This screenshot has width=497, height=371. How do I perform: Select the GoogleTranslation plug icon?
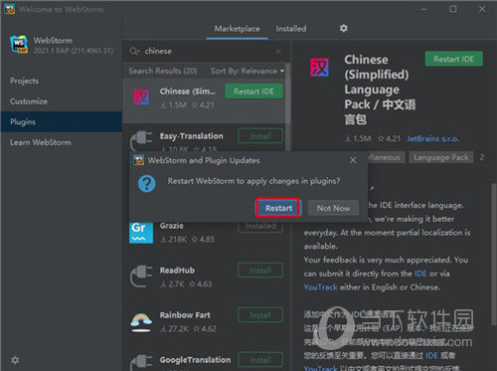point(141,363)
